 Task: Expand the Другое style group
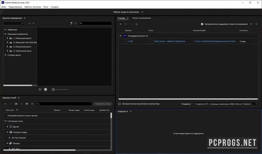point(7,127)
